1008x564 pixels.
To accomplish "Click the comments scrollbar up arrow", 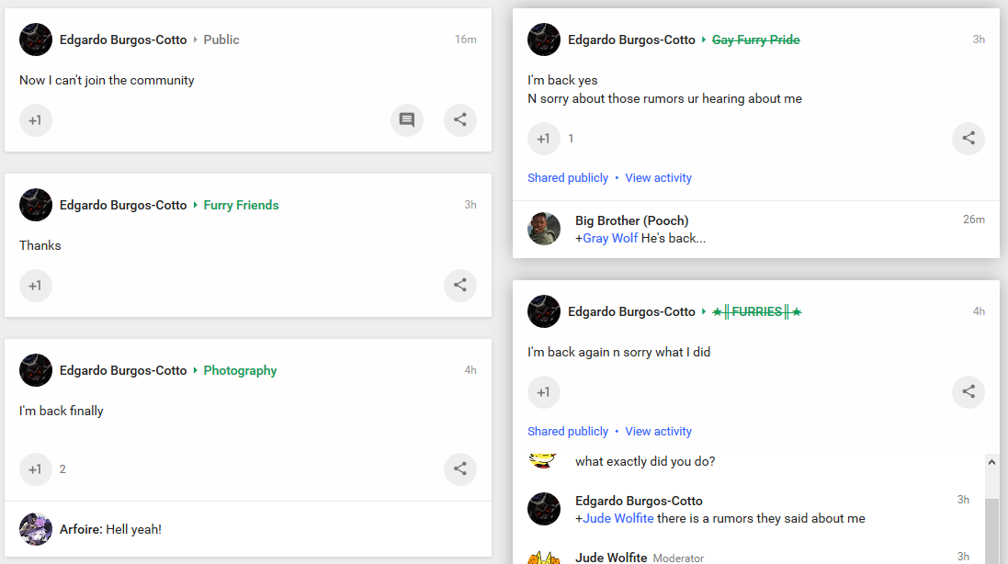I will (x=992, y=462).
